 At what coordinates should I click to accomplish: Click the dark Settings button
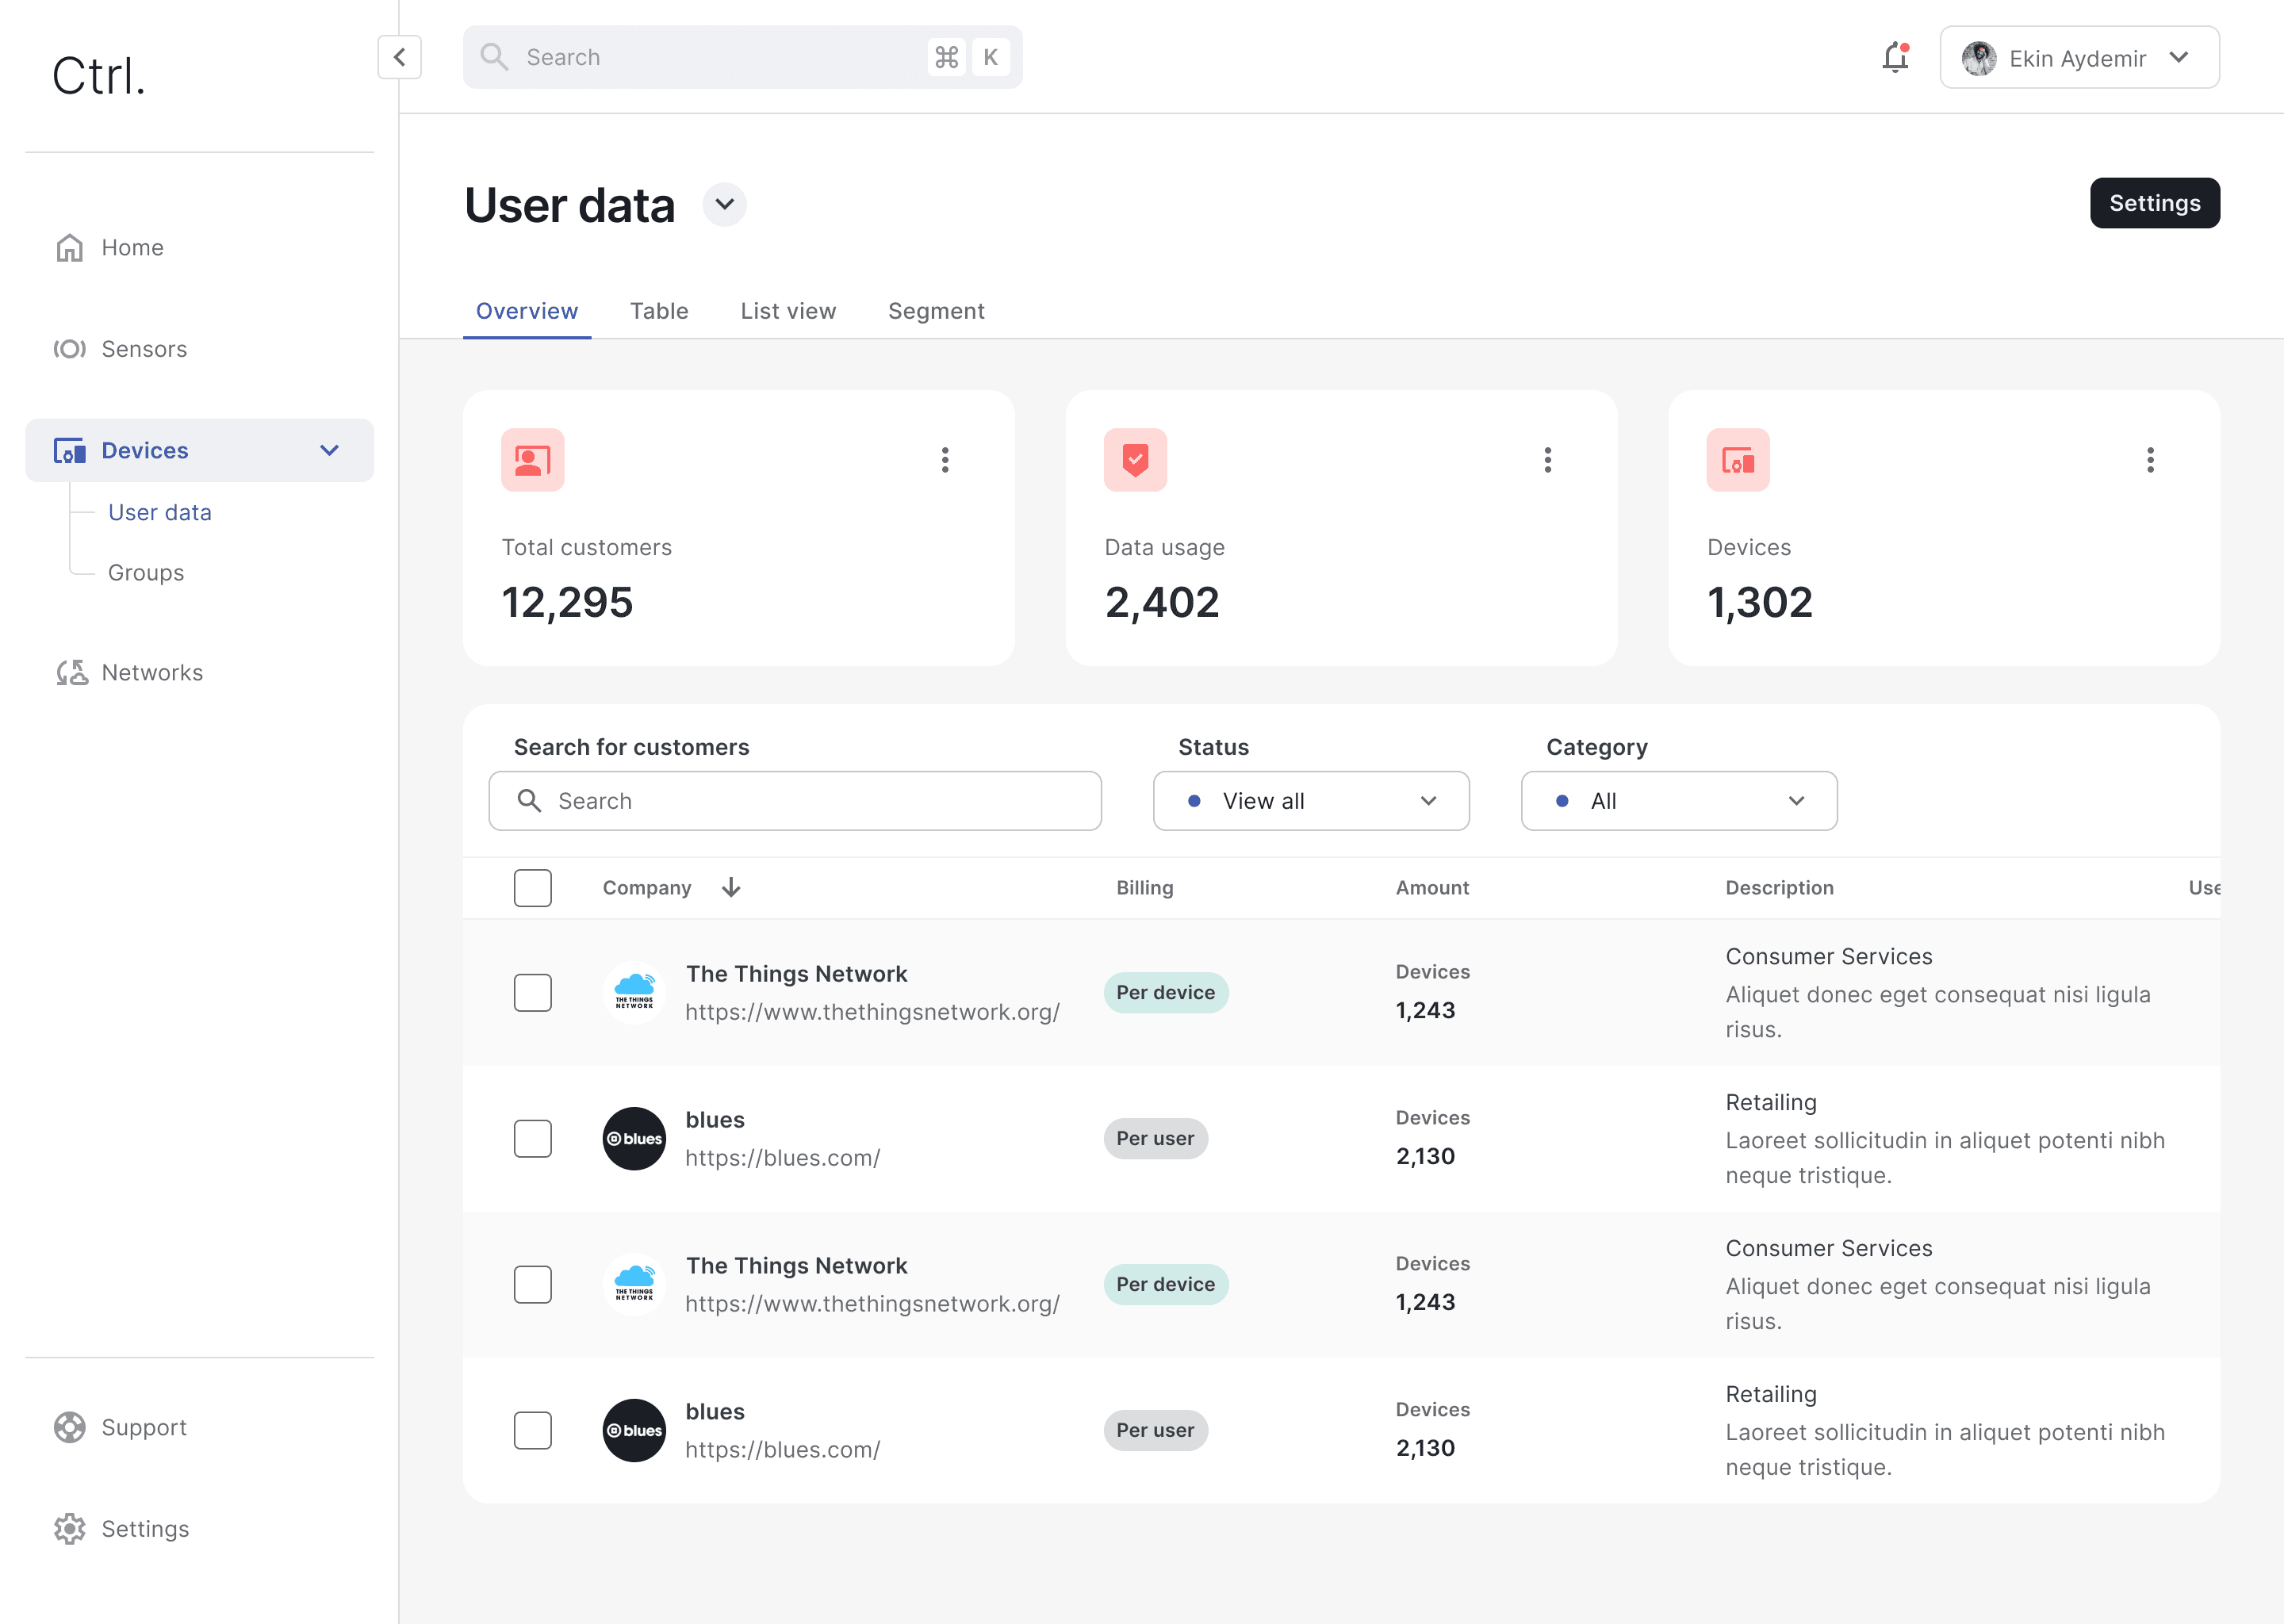(x=2153, y=203)
